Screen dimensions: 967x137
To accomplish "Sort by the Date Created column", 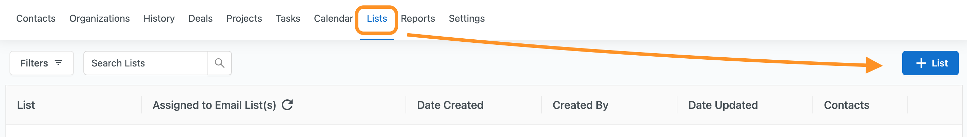I will pos(450,105).
